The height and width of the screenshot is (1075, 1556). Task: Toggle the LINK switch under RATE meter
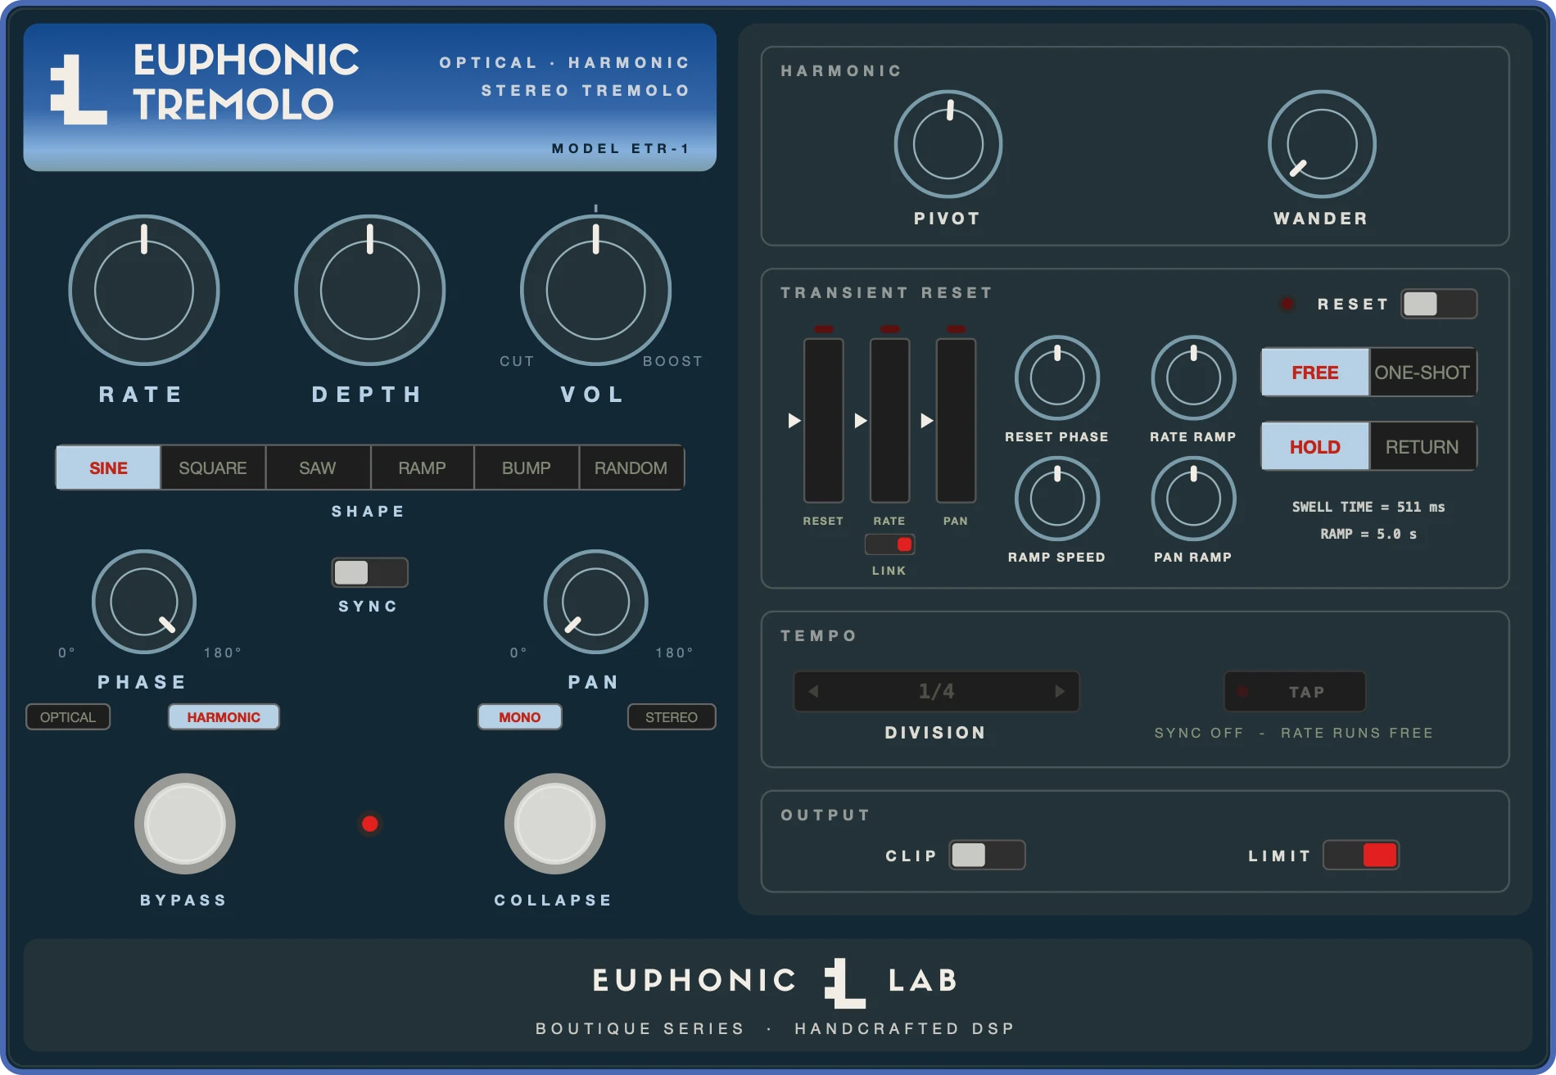click(x=889, y=544)
